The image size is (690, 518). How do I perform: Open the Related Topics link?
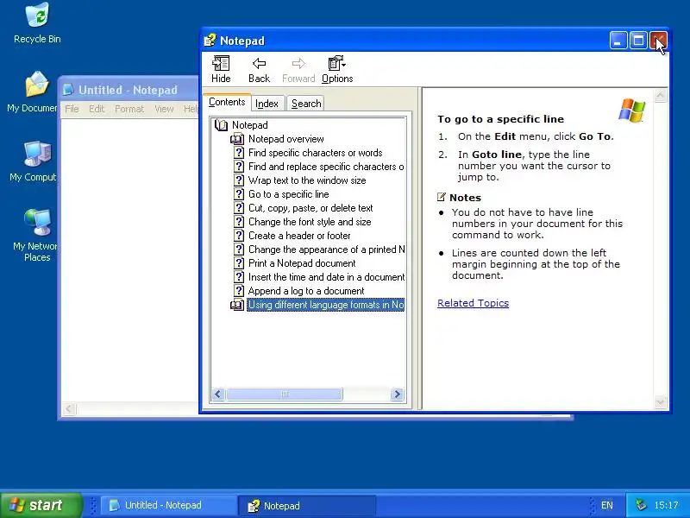click(x=473, y=303)
